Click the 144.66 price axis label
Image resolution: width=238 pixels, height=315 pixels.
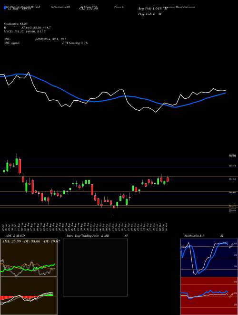tap(232, 192)
